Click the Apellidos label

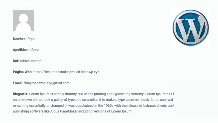point(20,50)
